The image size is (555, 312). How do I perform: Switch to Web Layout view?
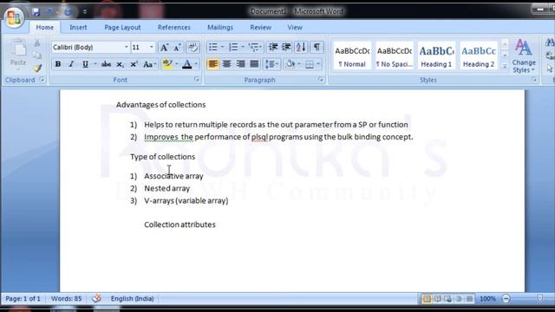[447, 299]
